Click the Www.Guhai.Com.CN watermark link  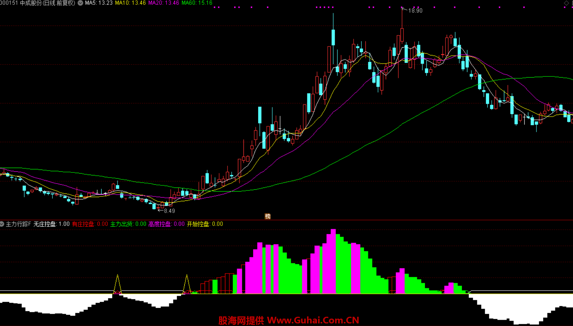pyautogui.click(x=313, y=320)
